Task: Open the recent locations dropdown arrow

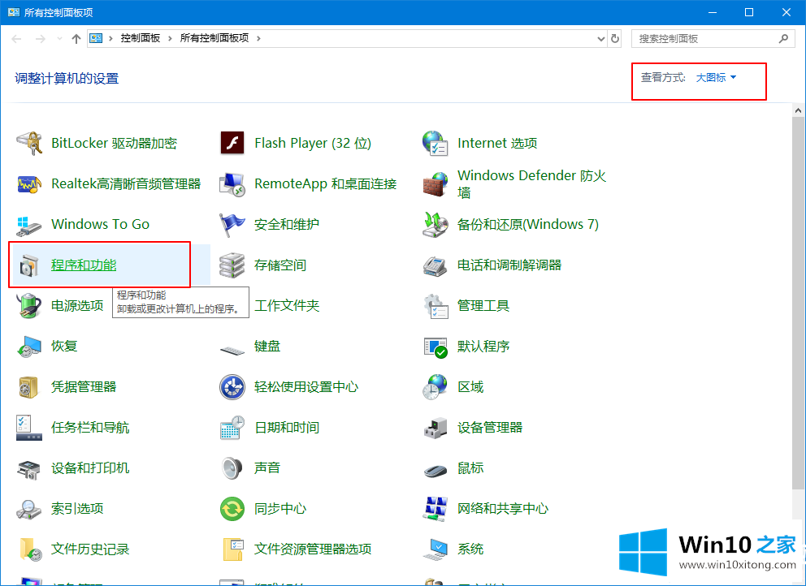Action: (x=59, y=38)
